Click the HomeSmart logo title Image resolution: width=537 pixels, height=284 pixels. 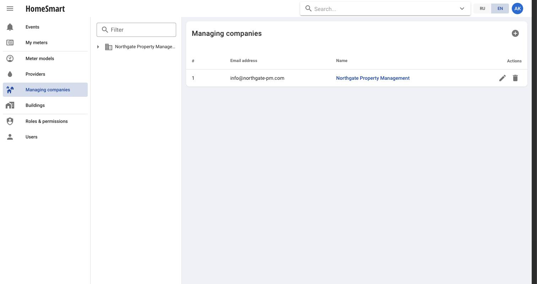[x=45, y=9]
